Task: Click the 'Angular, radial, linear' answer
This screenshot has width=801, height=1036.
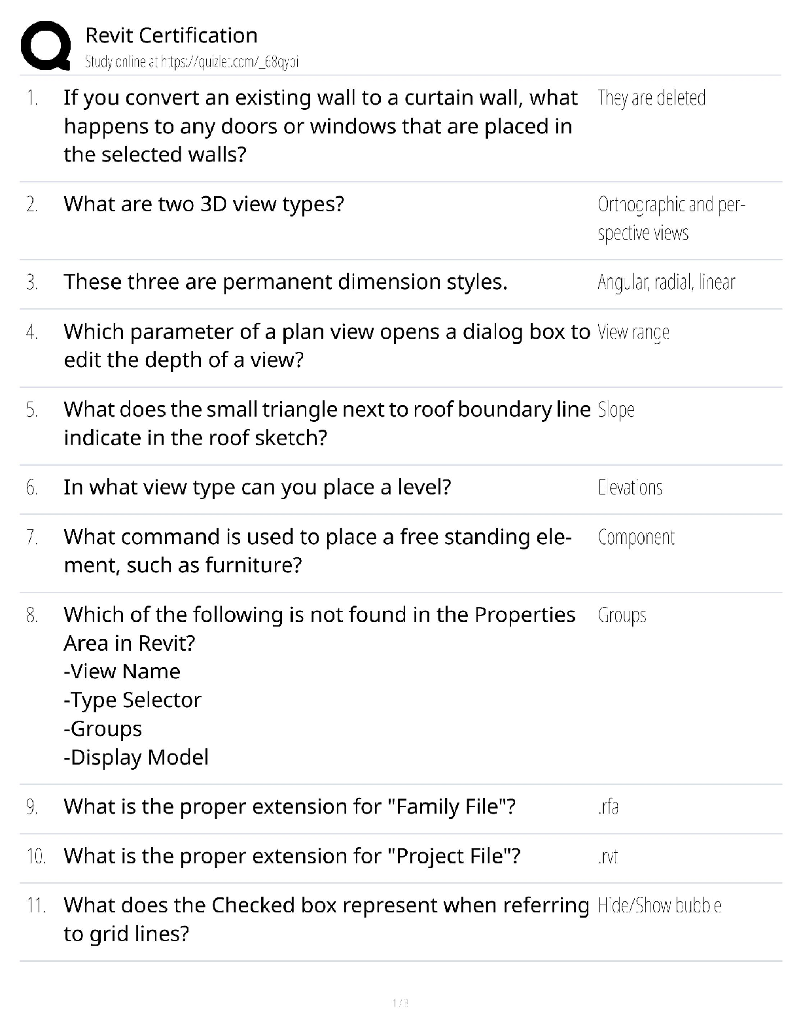Action: pyautogui.click(x=666, y=283)
